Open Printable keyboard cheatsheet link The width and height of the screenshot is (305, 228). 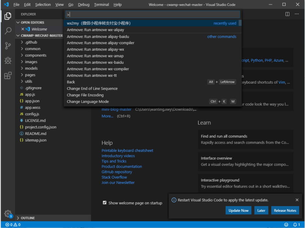(127, 150)
